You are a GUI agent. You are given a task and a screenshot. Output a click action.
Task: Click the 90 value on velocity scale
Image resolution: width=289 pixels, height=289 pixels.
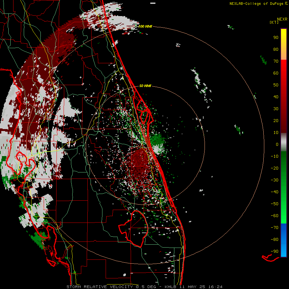coord(276,38)
